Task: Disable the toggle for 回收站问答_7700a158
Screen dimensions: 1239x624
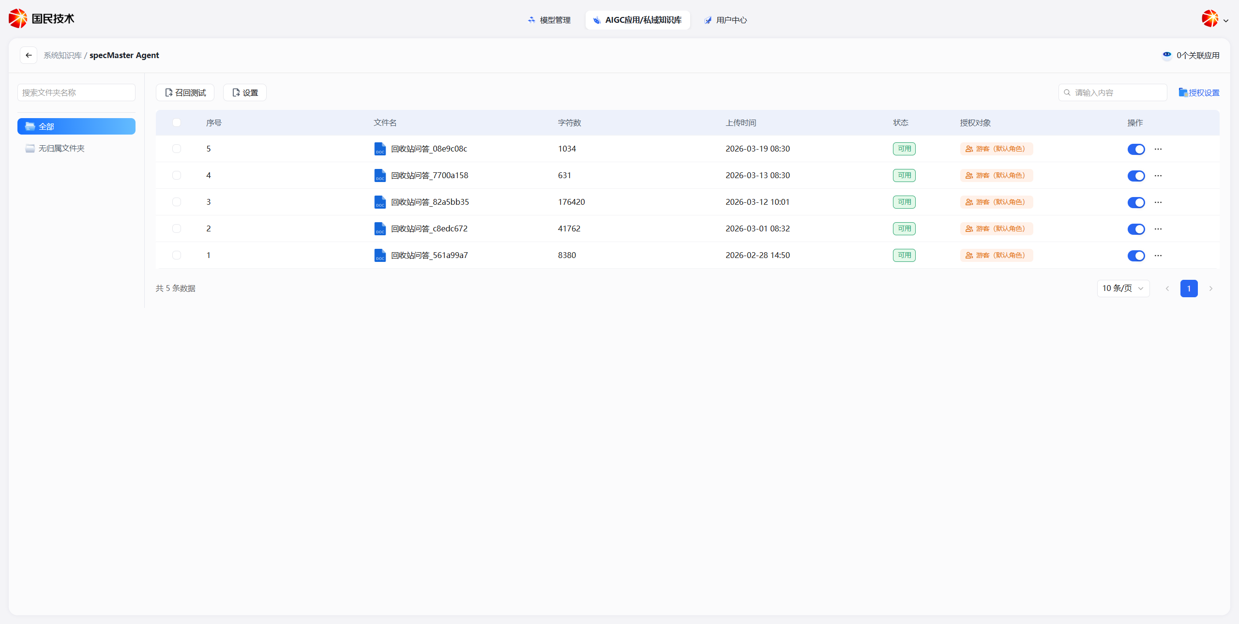Action: tap(1136, 176)
